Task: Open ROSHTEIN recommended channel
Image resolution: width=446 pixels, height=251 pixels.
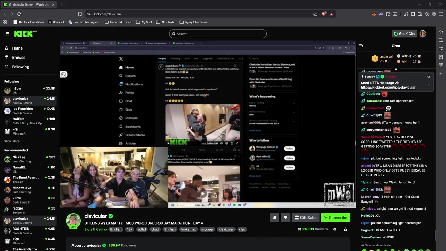Action: pos(30,231)
